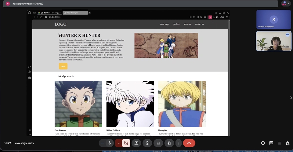Open Meet more options vertical dots
Image resolution: width=293 pixels, height=152 pixels.
(x=179, y=143)
